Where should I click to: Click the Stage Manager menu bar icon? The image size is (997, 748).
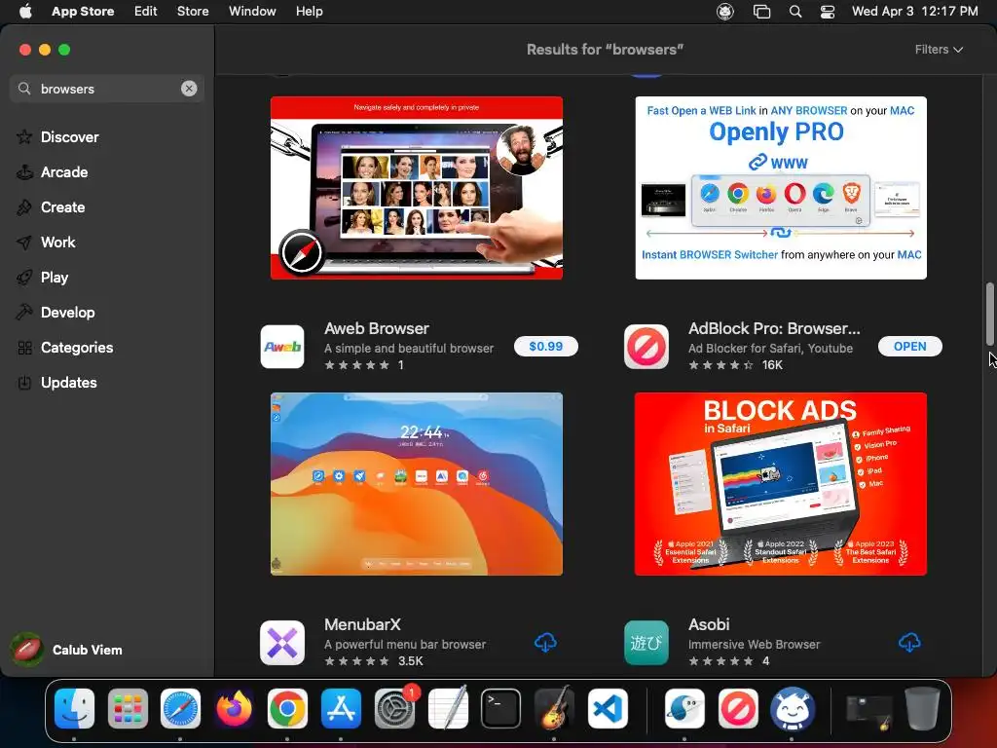pyautogui.click(x=761, y=12)
